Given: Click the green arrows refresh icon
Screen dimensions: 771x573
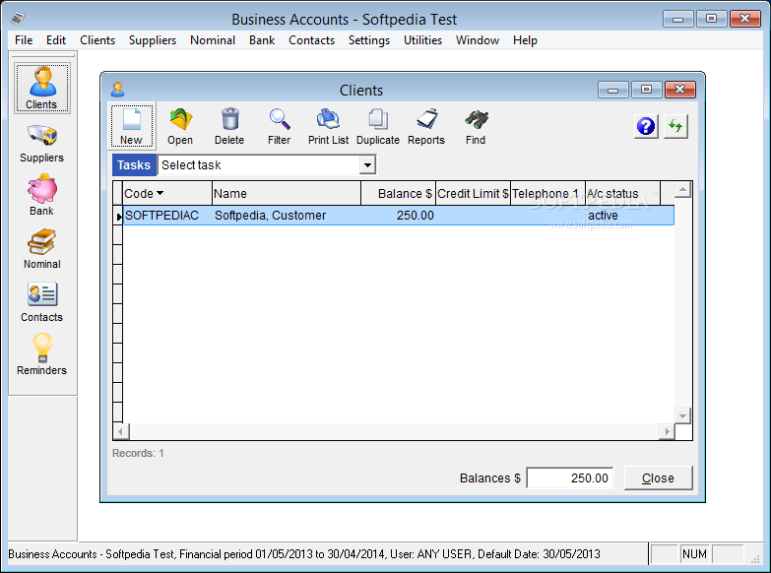Looking at the screenshot, I should click(x=675, y=126).
